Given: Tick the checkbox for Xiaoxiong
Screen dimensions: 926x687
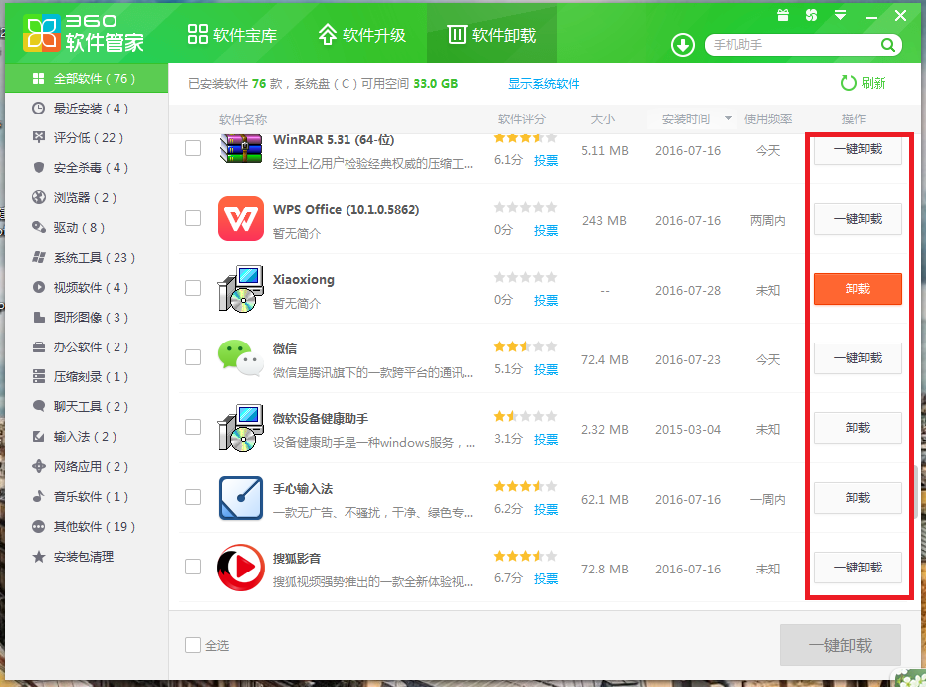Looking at the screenshot, I should [x=193, y=288].
